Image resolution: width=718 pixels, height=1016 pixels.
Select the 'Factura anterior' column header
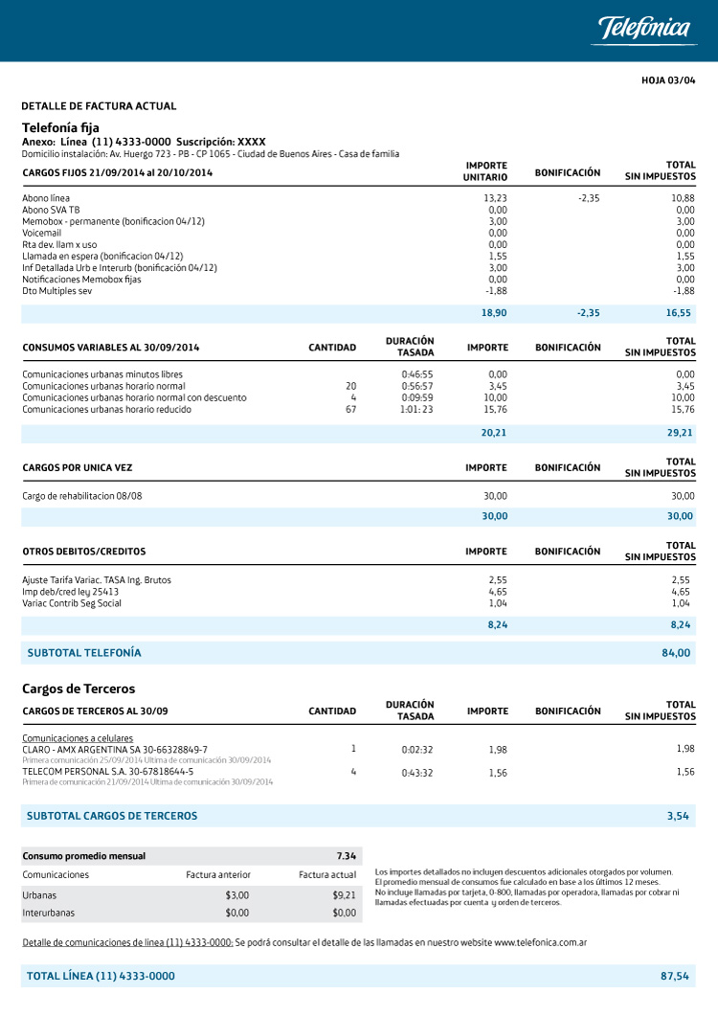pyautogui.click(x=217, y=874)
